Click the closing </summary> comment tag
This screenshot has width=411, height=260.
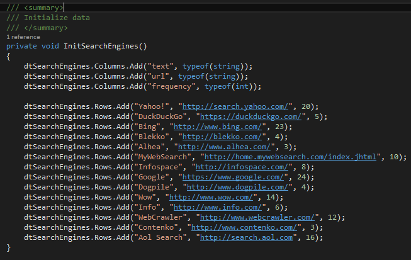click(46, 28)
